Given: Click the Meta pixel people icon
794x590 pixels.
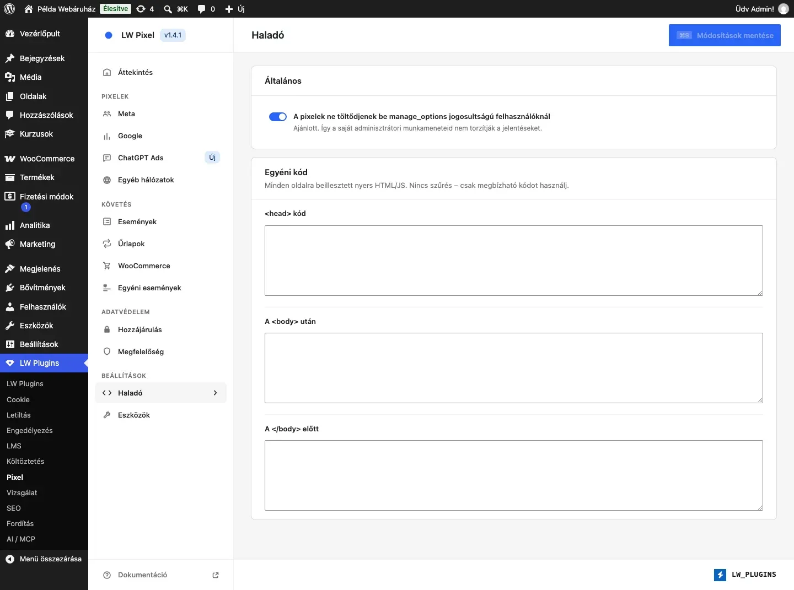Looking at the screenshot, I should tap(107, 113).
